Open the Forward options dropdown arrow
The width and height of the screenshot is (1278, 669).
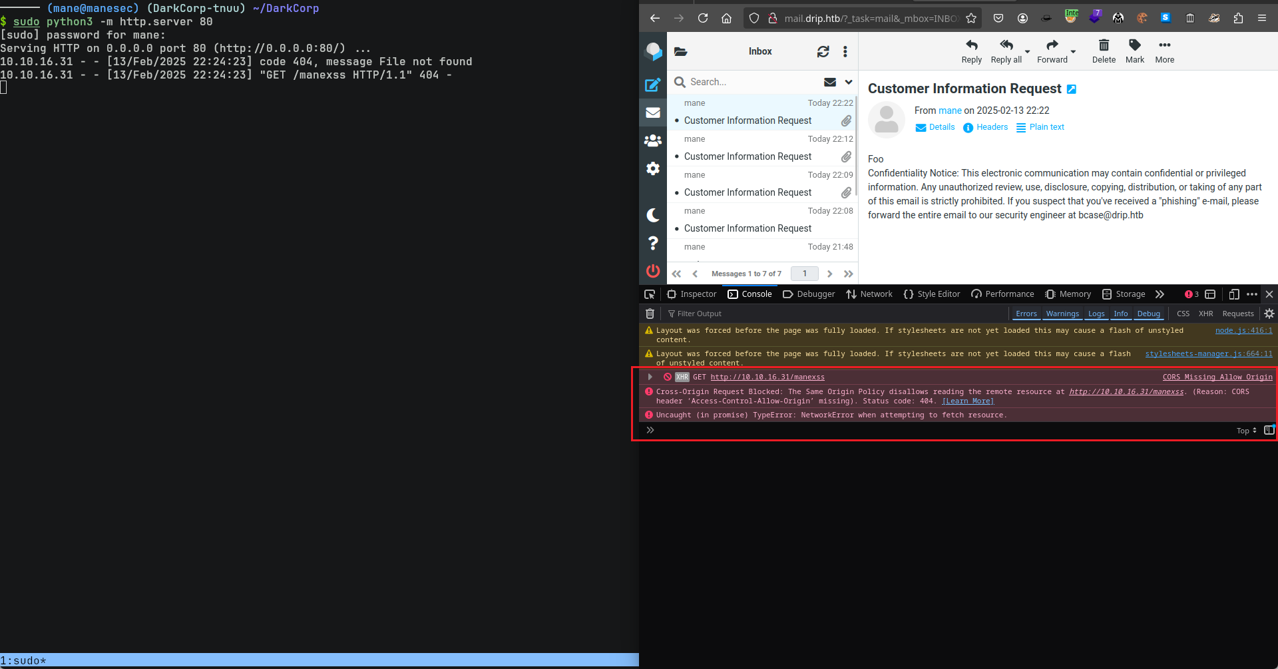1073,52
